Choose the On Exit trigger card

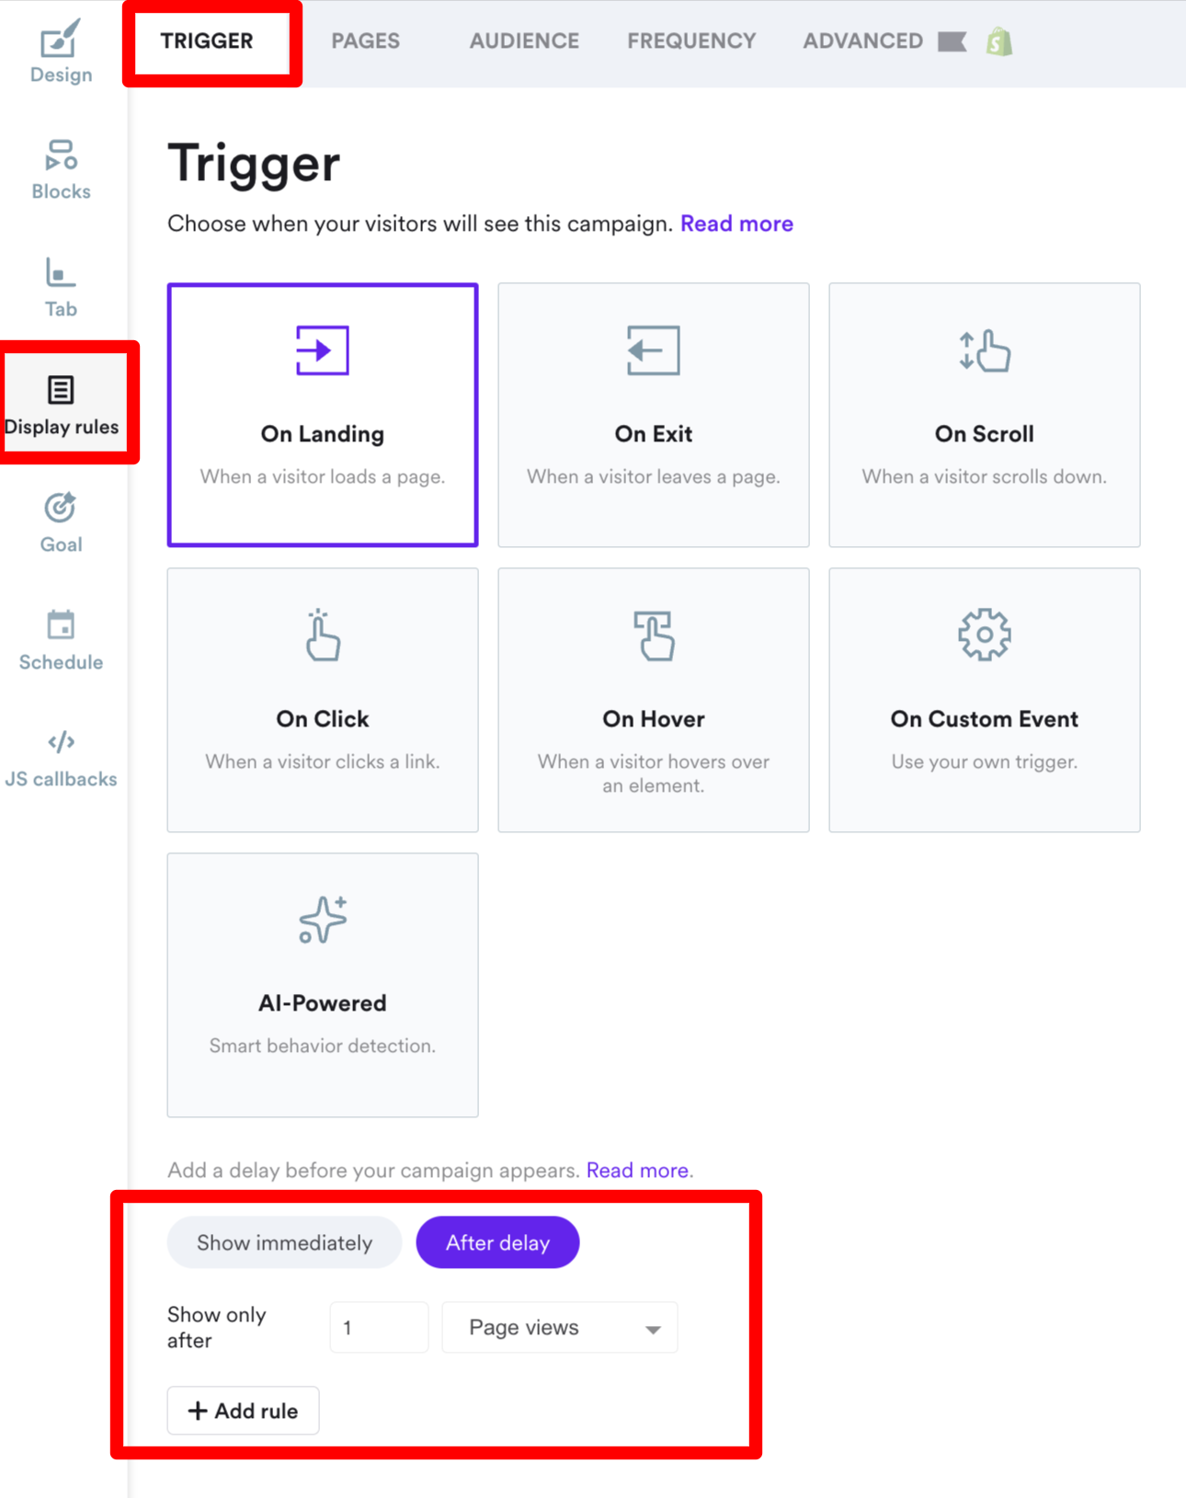[x=653, y=415]
